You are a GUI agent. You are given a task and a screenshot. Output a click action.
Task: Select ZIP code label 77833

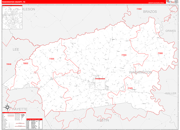[x=124, y=55]
